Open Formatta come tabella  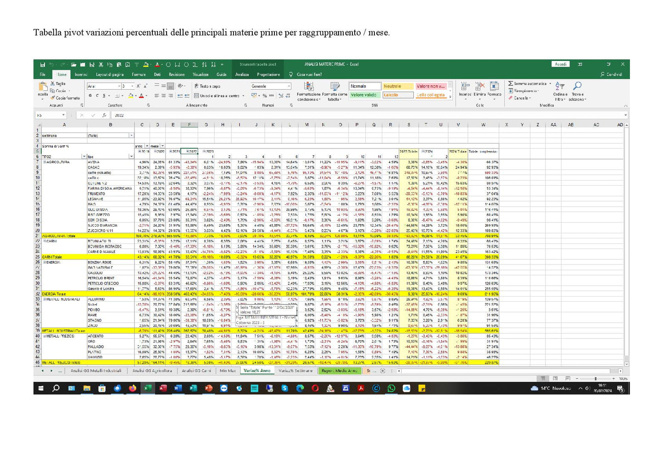pos(334,91)
